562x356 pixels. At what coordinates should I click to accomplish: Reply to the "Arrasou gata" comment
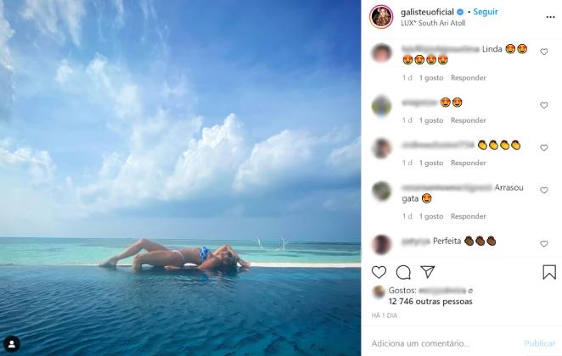(x=468, y=216)
